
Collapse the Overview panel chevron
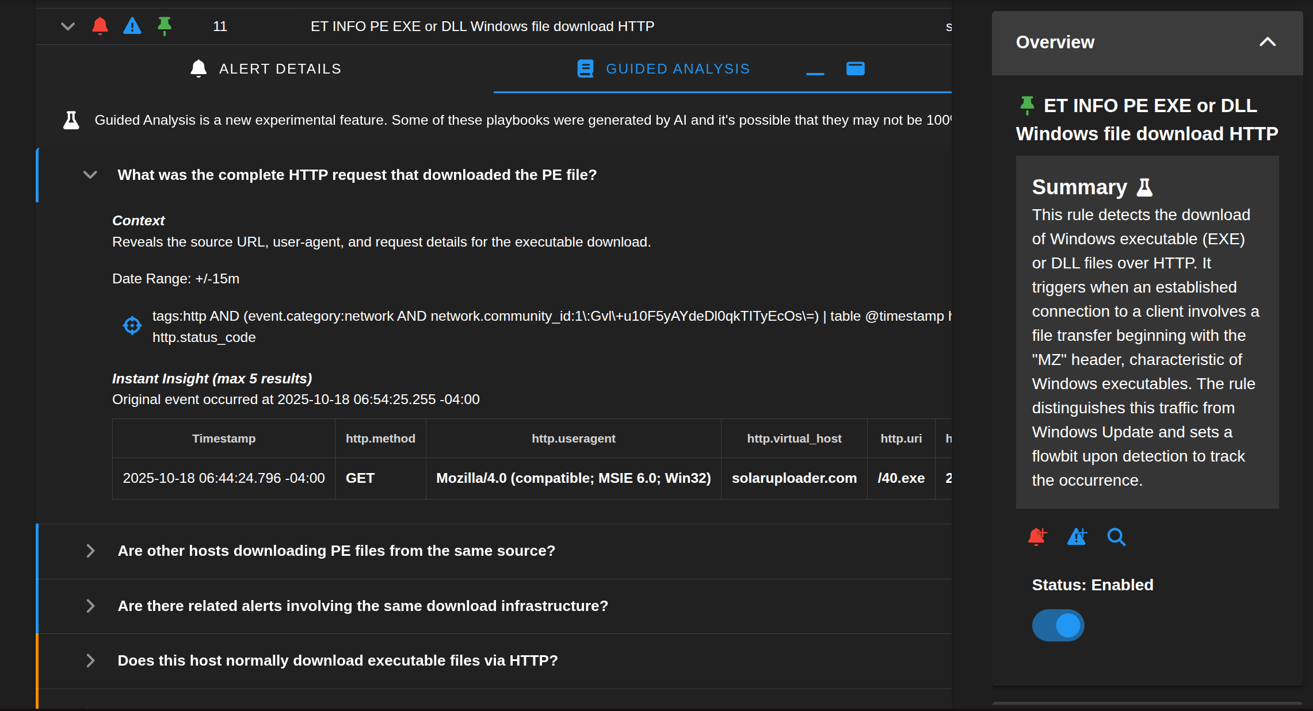tap(1268, 42)
